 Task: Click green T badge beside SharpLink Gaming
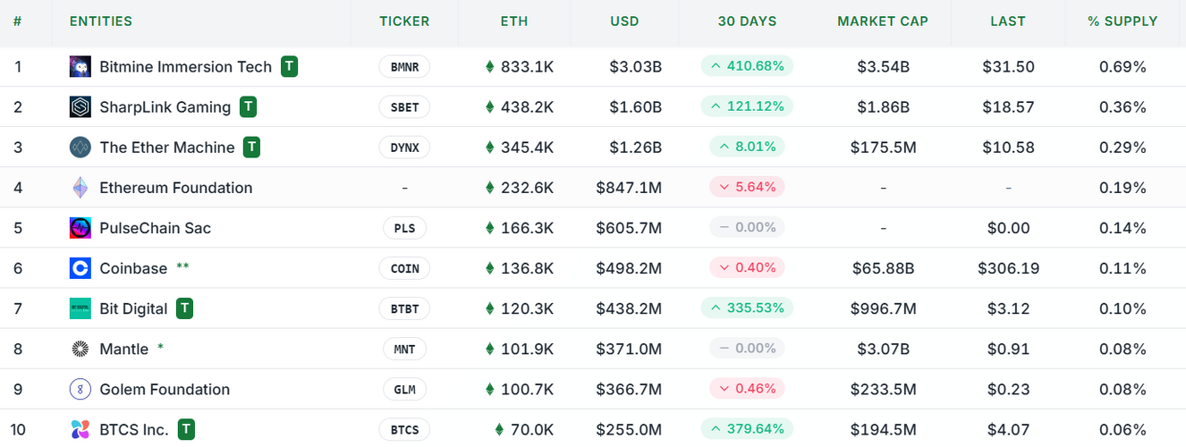click(x=249, y=107)
